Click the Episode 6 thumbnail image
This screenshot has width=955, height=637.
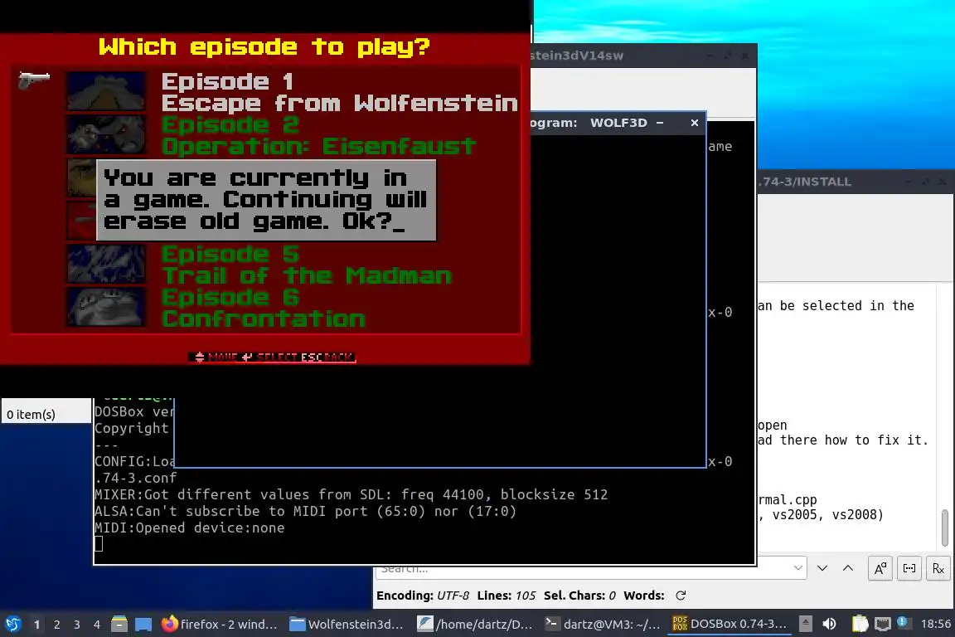(x=106, y=307)
